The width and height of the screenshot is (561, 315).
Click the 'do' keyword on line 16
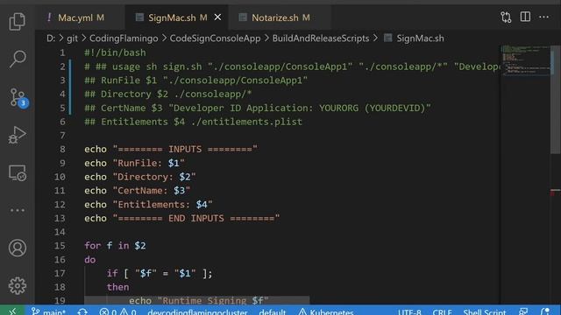click(89, 260)
